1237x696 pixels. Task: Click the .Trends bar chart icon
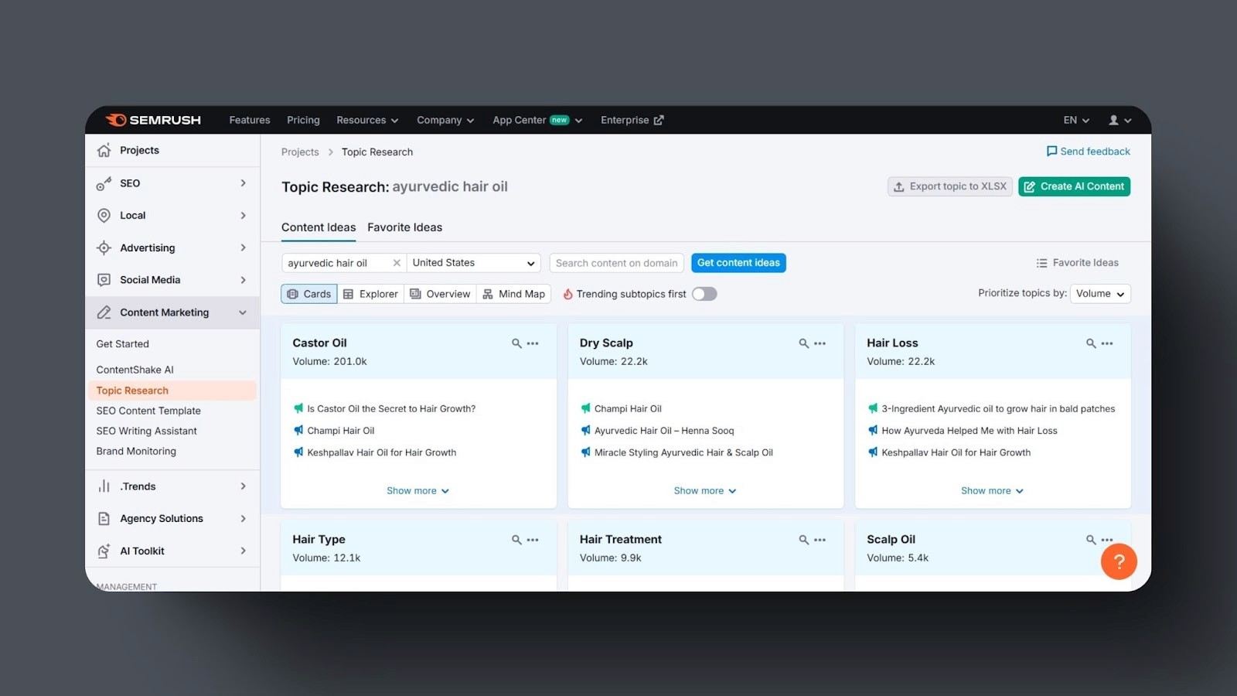(104, 486)
